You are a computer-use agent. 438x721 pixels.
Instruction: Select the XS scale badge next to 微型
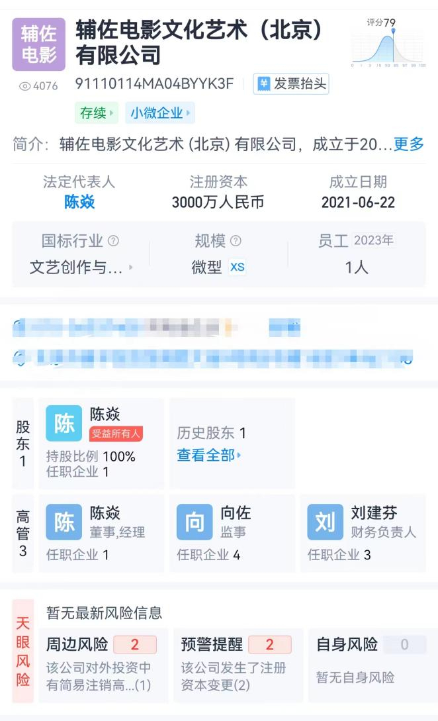click(238, 267)
